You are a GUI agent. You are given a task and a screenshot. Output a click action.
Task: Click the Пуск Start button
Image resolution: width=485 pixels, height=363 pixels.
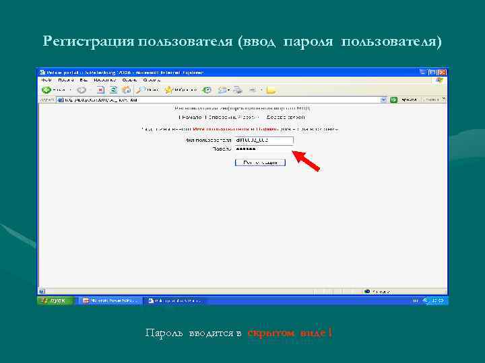(56, 300)
